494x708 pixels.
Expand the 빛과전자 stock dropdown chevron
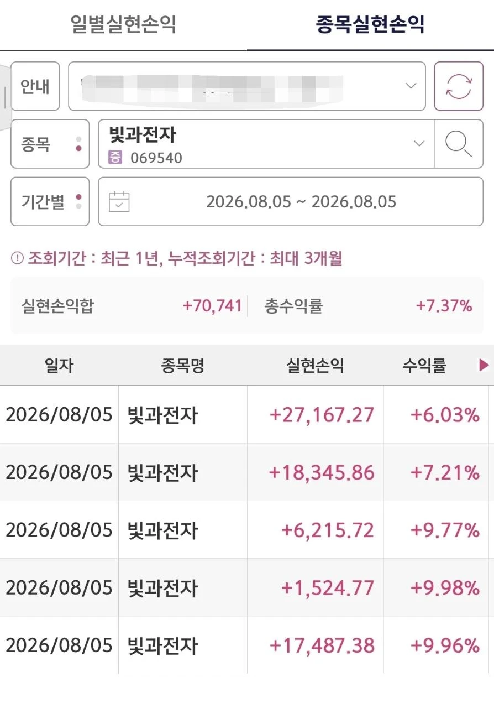click(x=419, y=144)
